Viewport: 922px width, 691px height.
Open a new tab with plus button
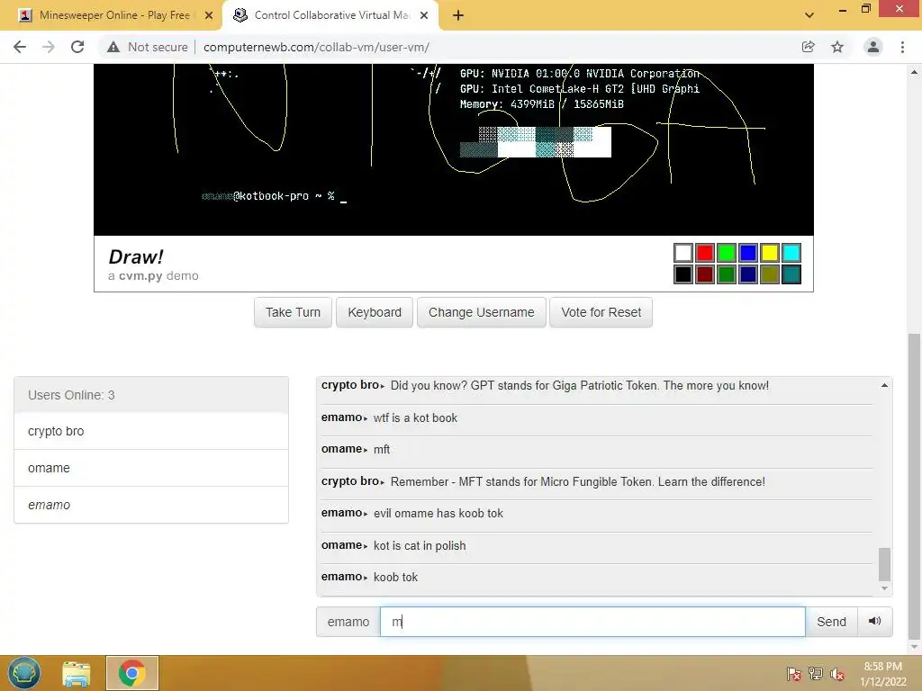[x=458, y=15]
